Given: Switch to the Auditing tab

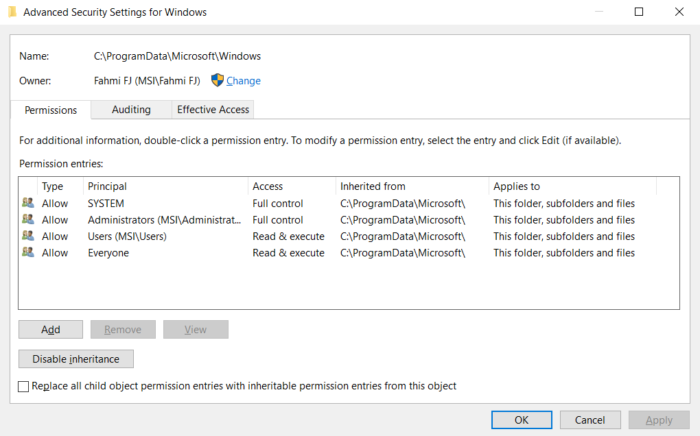Looking at the screenshot, I should (x=131, y=110).
